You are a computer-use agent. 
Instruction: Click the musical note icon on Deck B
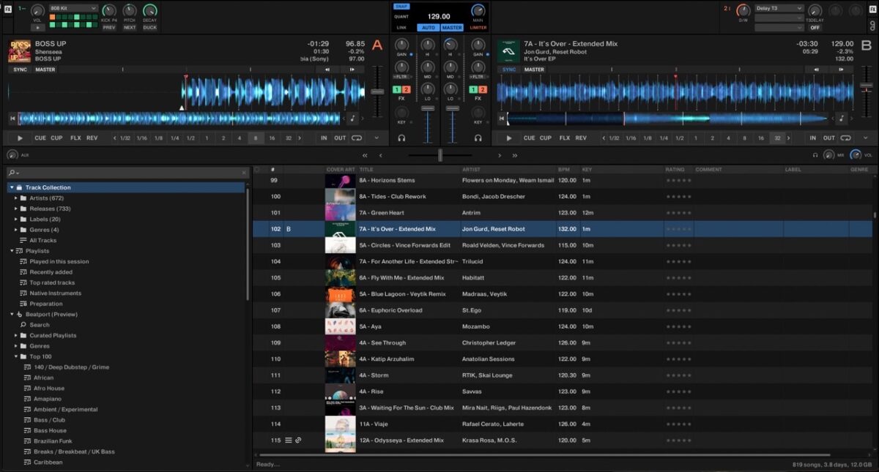(842, 119)
